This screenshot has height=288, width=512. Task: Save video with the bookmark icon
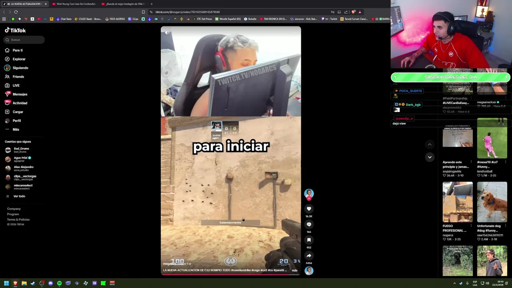point(309,240)
